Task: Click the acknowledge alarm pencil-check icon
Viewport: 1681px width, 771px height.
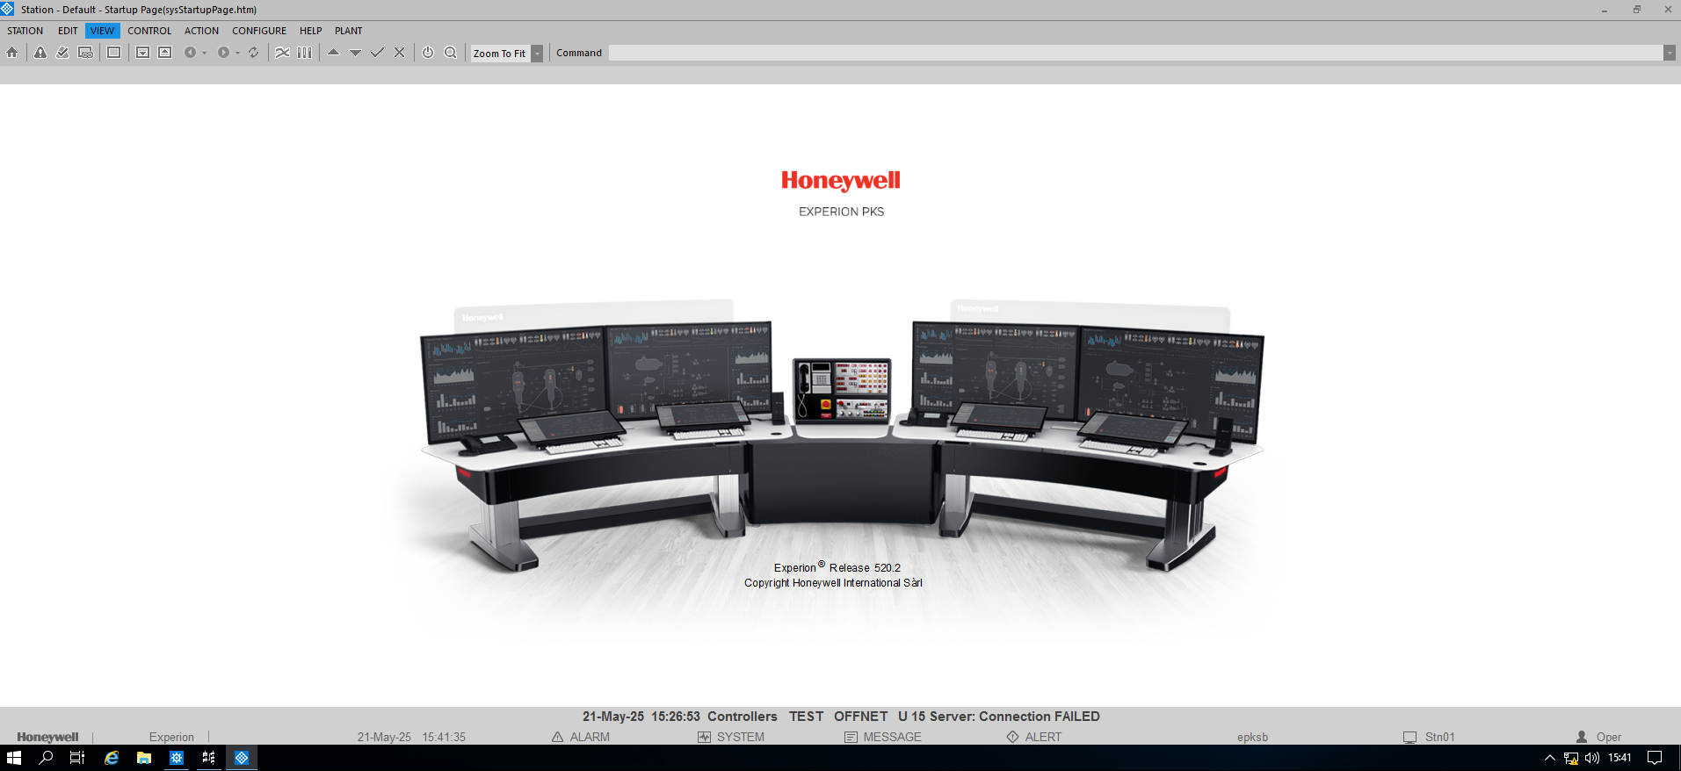Action: (62, 53)
